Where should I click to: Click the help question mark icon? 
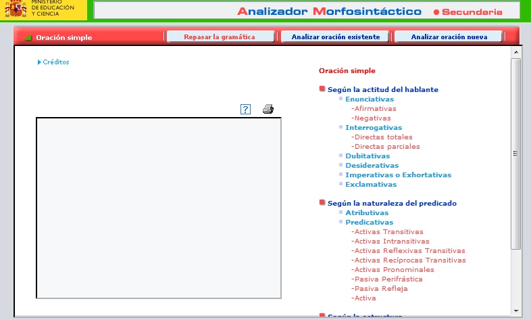[245, 110]
